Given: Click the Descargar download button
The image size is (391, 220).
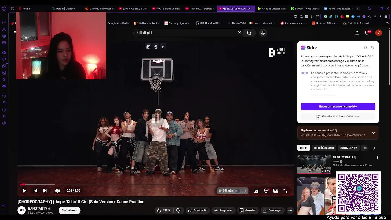Looking at the screenshot, I should (272, 210).
